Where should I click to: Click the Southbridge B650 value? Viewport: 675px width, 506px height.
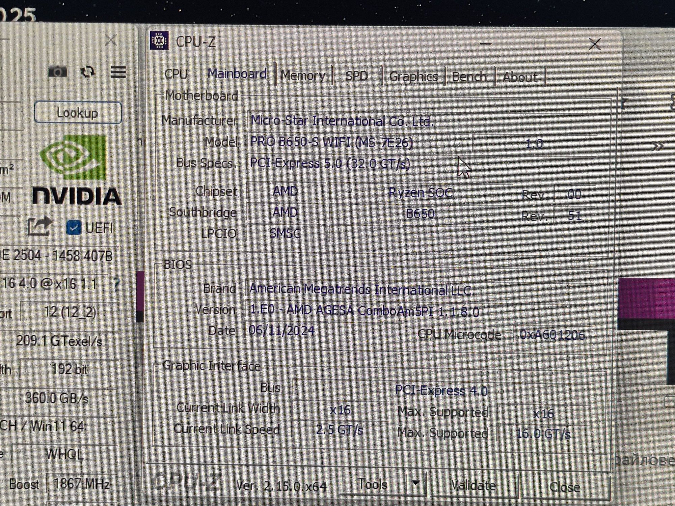[x=420, y=214]
